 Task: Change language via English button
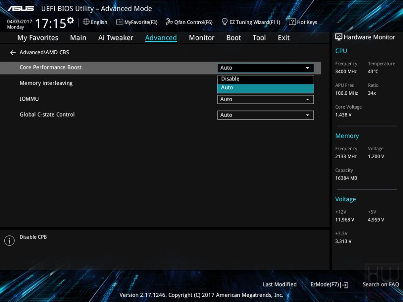point(99,22)
